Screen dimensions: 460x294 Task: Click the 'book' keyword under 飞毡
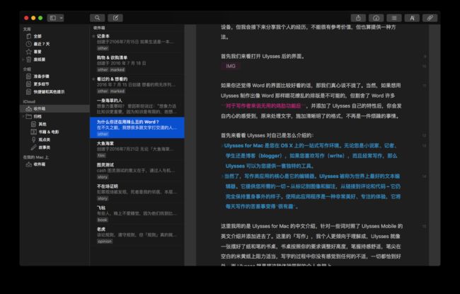pyautogui.click(x=103, y=220)
